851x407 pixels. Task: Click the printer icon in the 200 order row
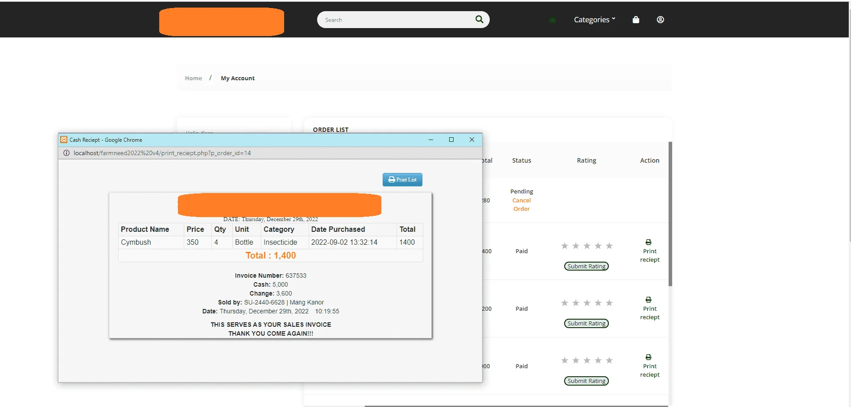click(x=649, y=300)
